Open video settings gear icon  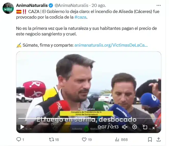click(135, 127)
